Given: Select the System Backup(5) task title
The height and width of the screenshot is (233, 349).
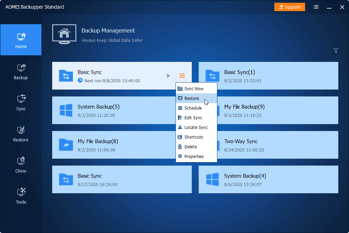Looking at the screenshot, I should click(x=98, y=107).
